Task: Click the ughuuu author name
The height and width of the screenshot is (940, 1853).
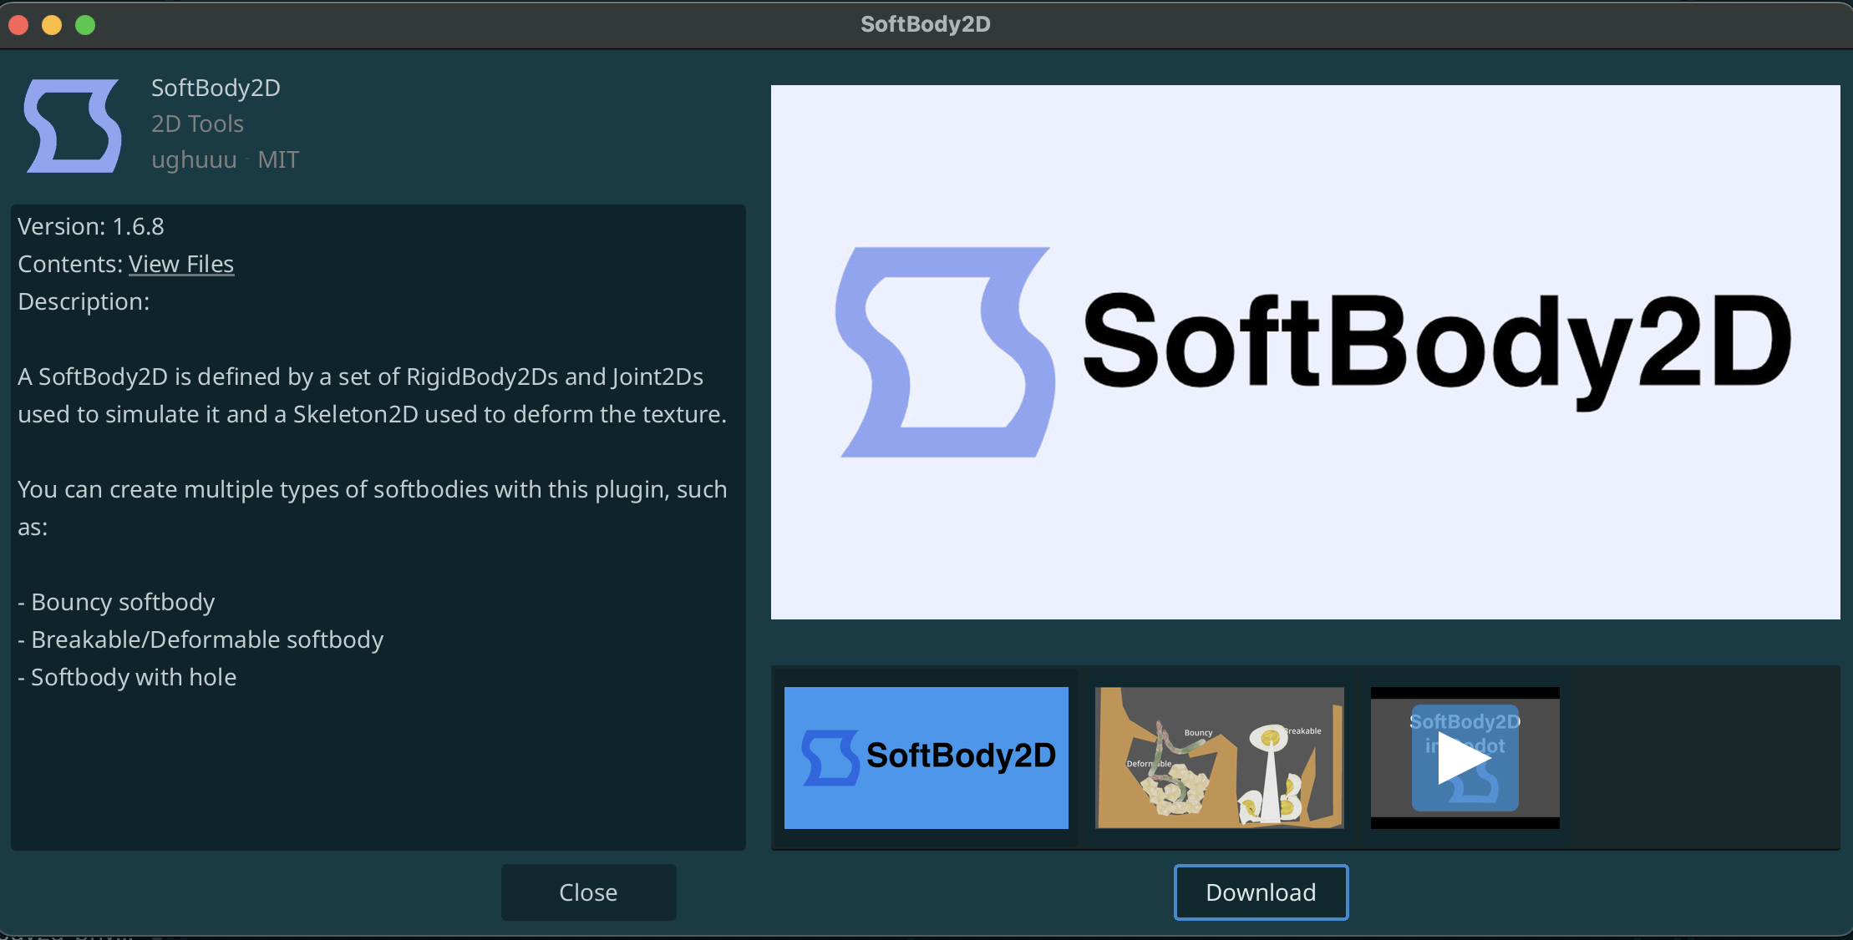Action: (194, 159)
